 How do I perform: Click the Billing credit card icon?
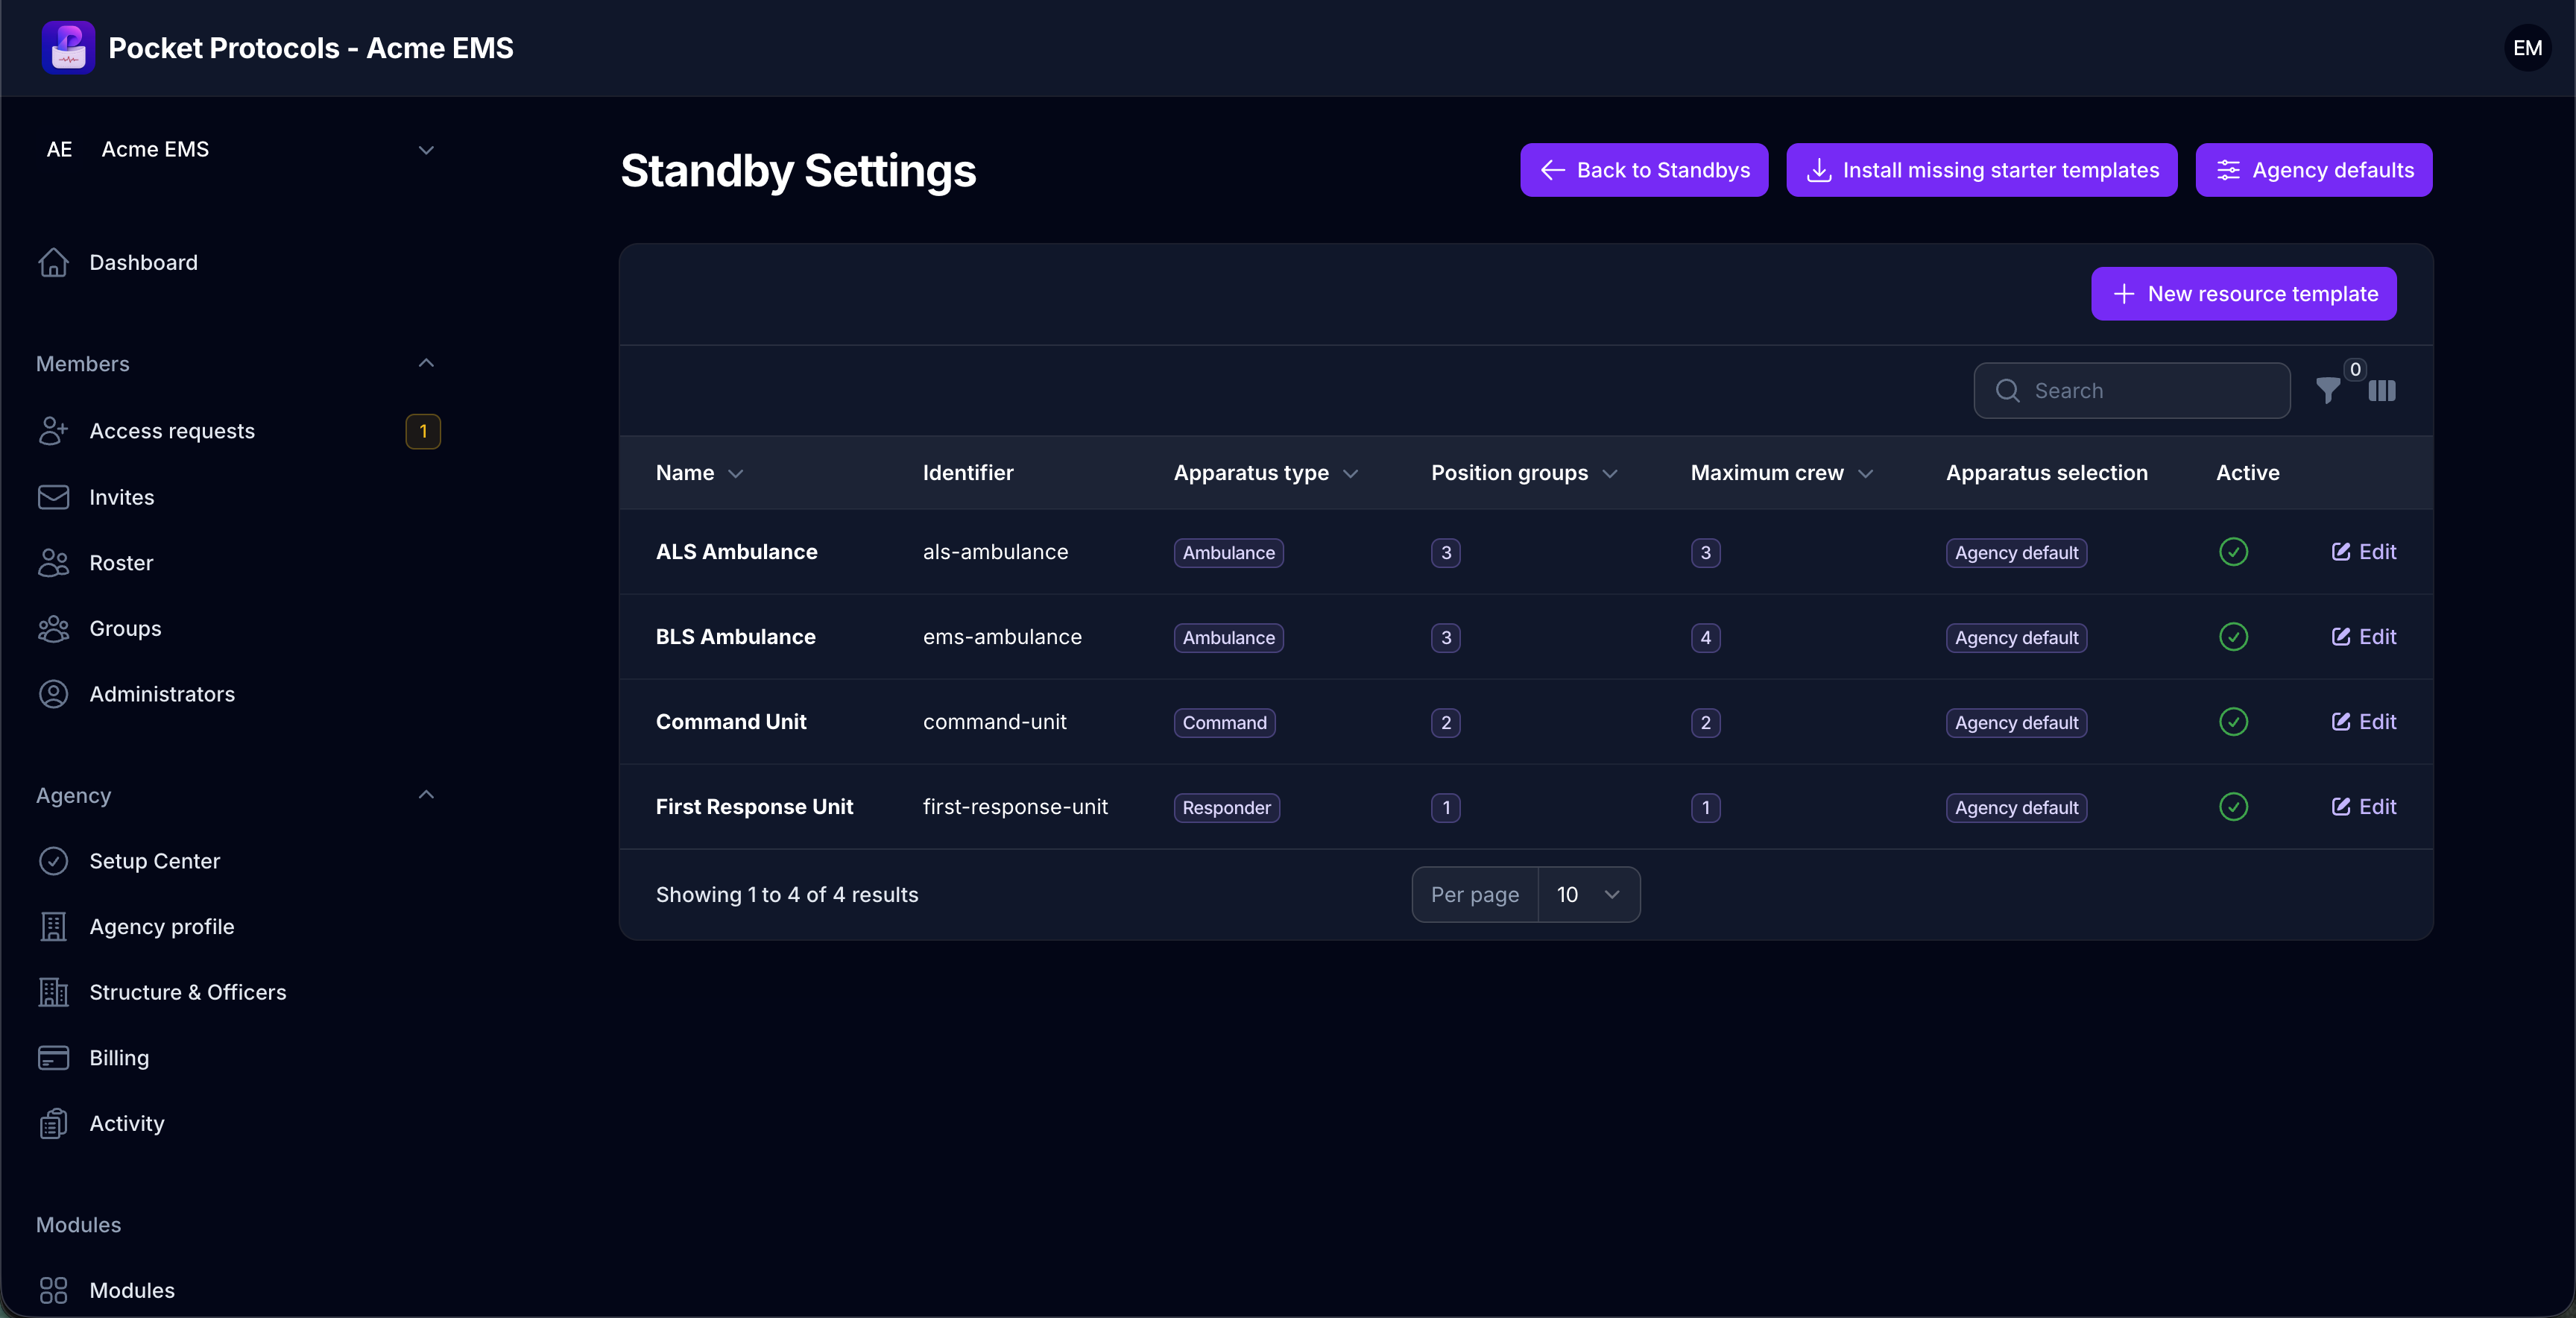click(x=53, y=1058)
